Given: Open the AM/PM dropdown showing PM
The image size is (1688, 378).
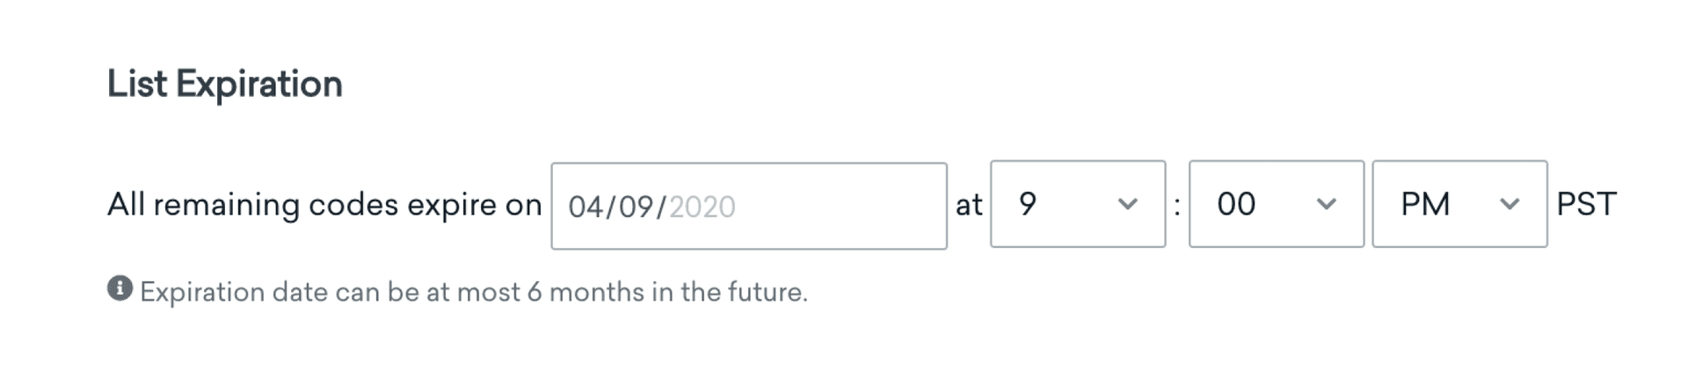Looking at the screenshot, I should coord(1459,204).
